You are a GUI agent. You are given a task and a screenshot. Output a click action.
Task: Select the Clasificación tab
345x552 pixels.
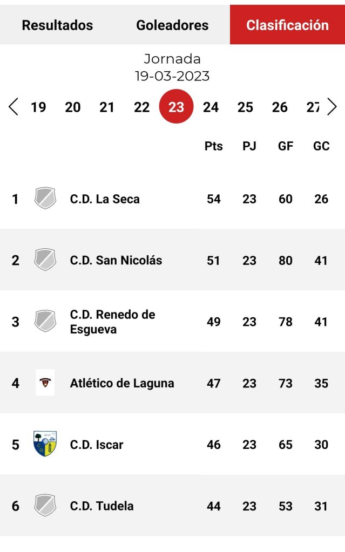(287, 25)
